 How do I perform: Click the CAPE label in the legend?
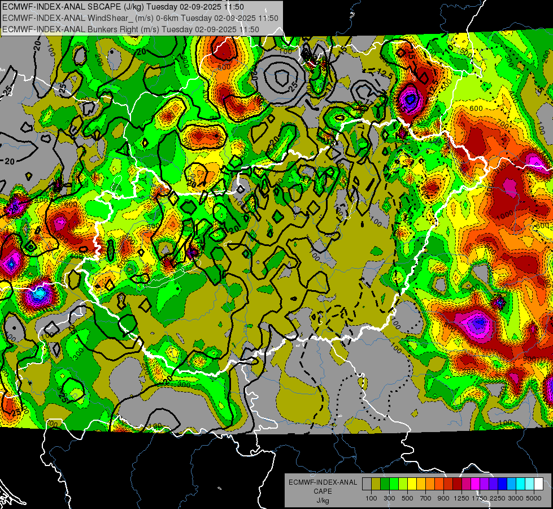tap(323, 491)
